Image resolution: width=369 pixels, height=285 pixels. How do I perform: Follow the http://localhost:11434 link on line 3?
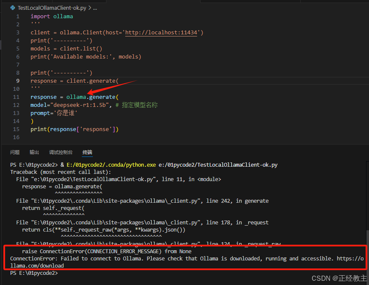161,33
